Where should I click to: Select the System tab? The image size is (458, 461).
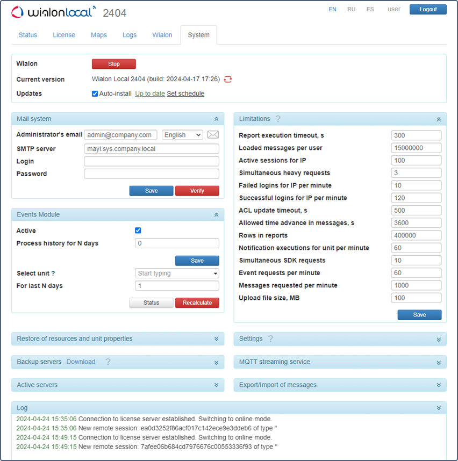199,35
